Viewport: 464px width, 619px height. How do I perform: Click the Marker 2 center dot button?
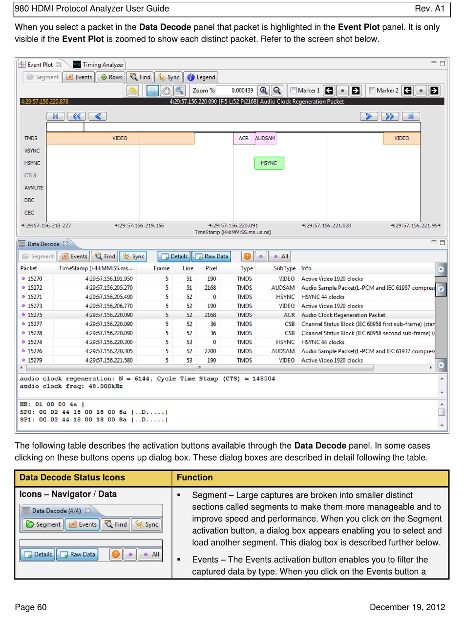[x=421, y=90]
